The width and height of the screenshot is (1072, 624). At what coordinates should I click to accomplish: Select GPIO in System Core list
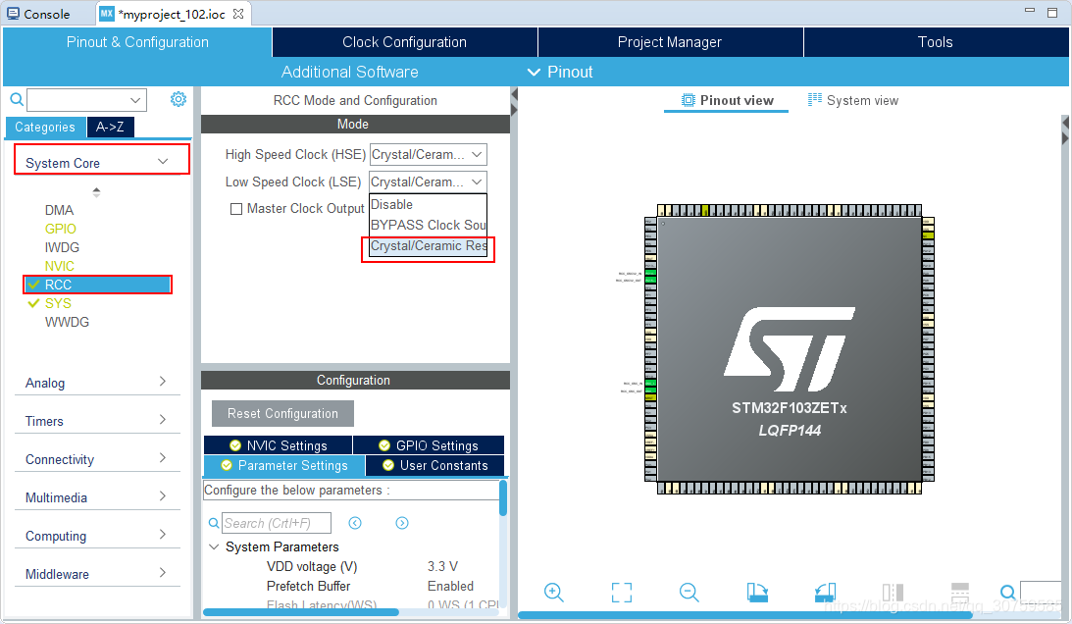pos(60,229)
